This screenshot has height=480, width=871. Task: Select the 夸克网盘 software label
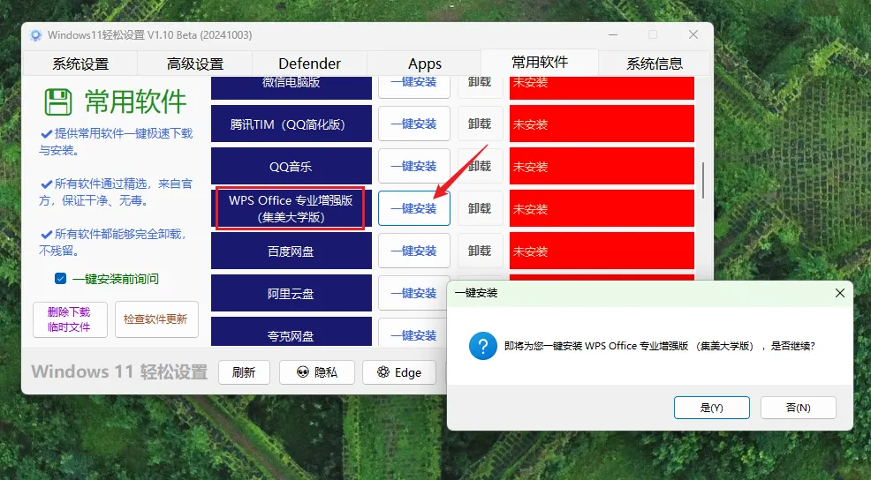coord(292,332)
